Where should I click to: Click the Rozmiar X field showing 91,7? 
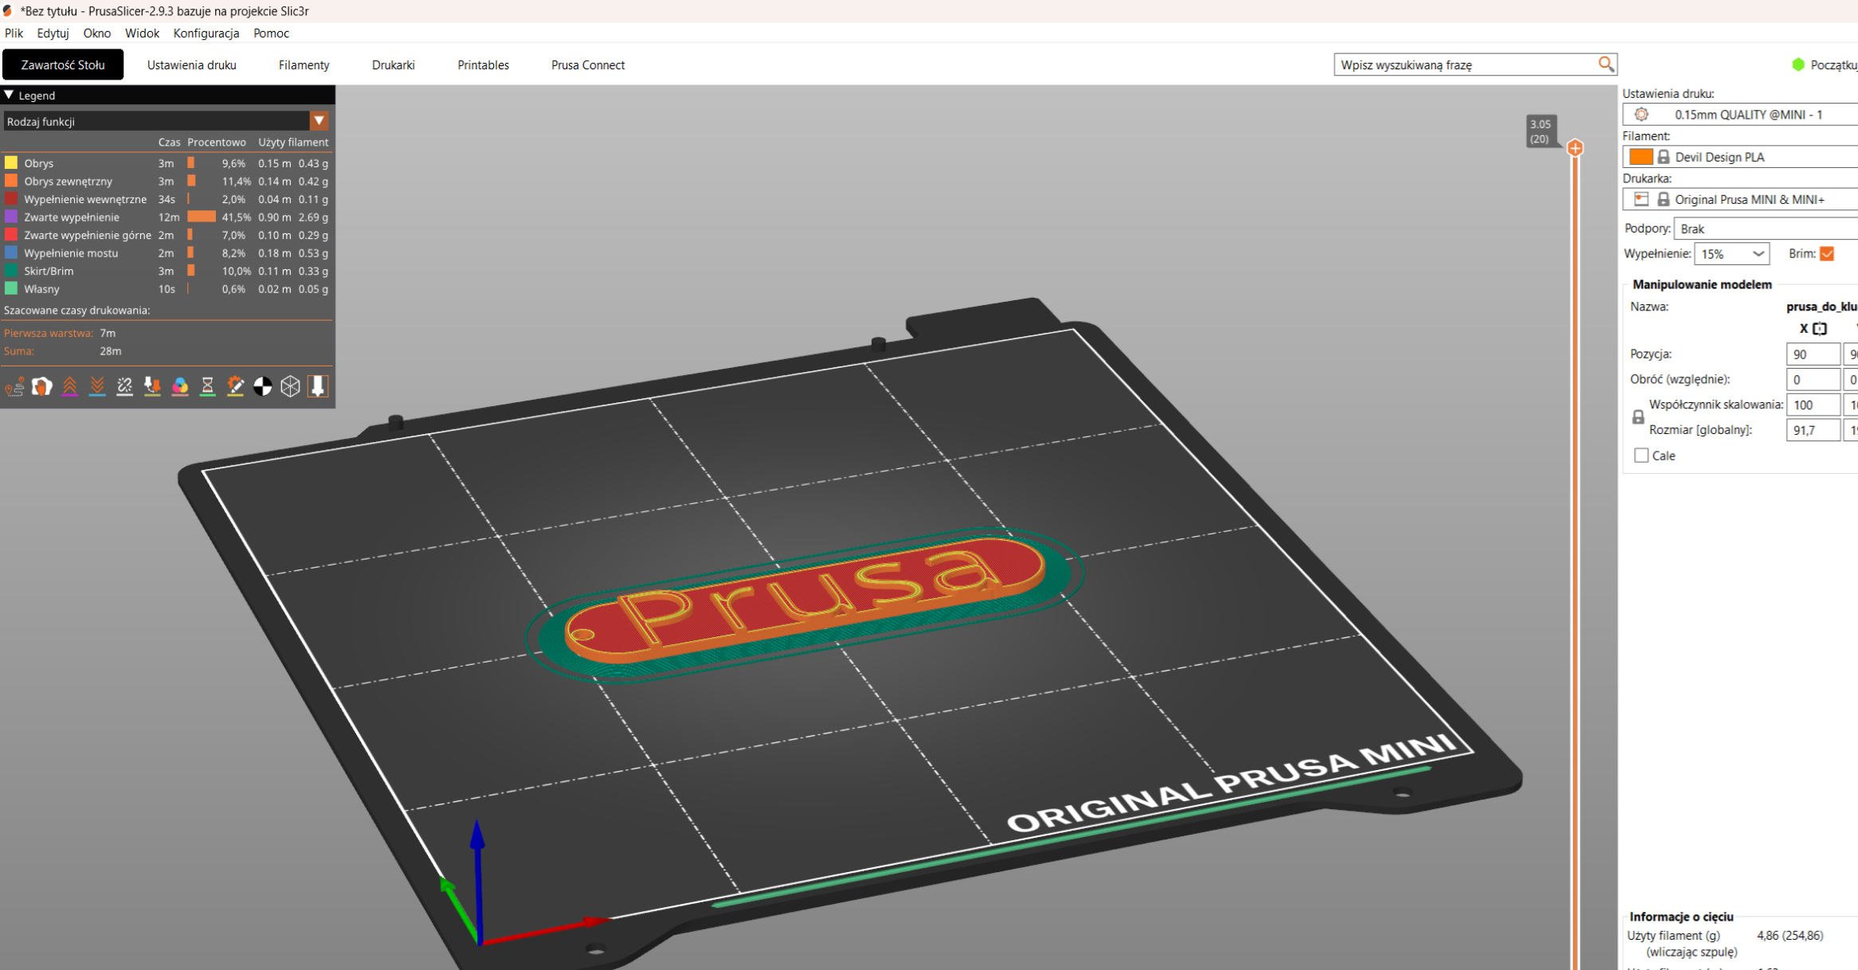[x=1813, y=430]
